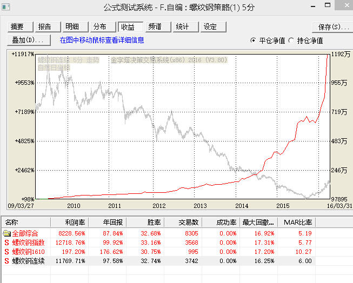Click the S icon beside 螺纹钢连续
This screenshot has width=353, height=283.
[6, 261]
